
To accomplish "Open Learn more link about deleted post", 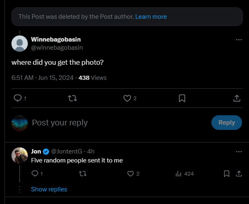I will point(151,17).
